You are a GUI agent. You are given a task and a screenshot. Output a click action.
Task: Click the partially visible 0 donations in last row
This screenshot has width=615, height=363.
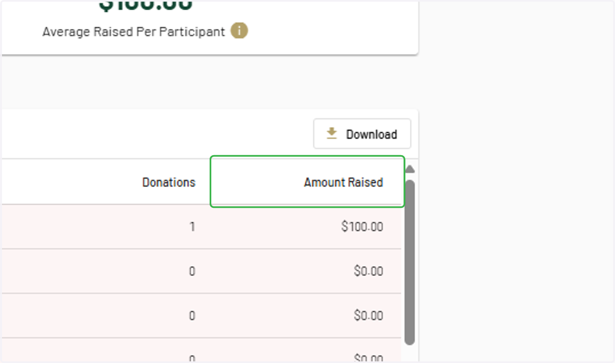192,359
